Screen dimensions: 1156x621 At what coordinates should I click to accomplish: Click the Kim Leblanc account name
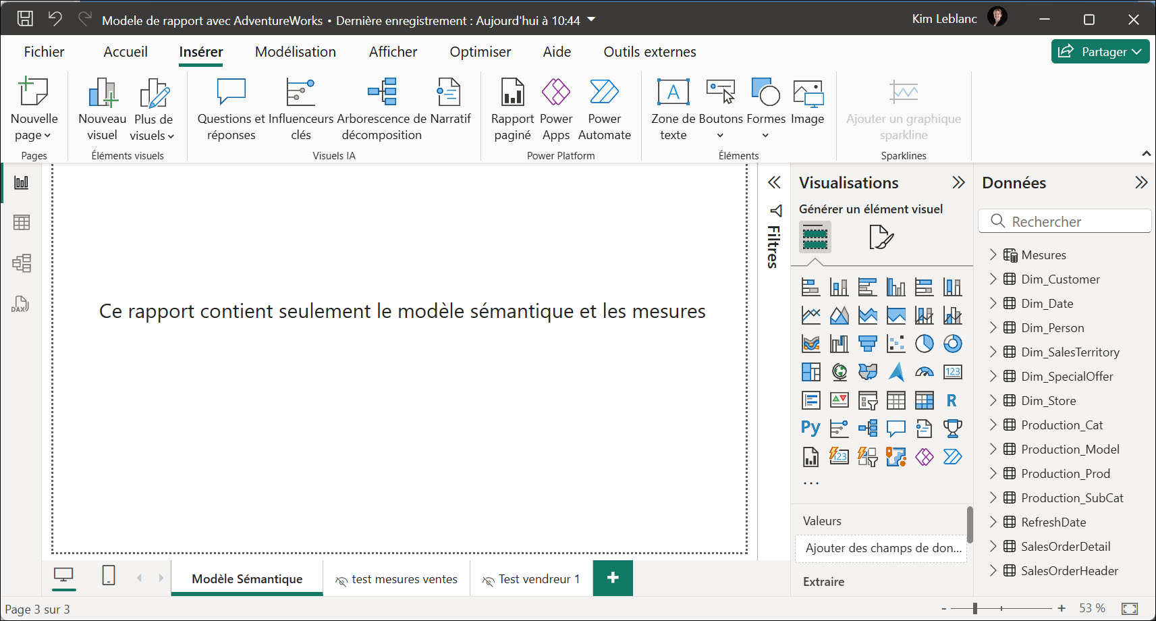[x=944, y=19]
